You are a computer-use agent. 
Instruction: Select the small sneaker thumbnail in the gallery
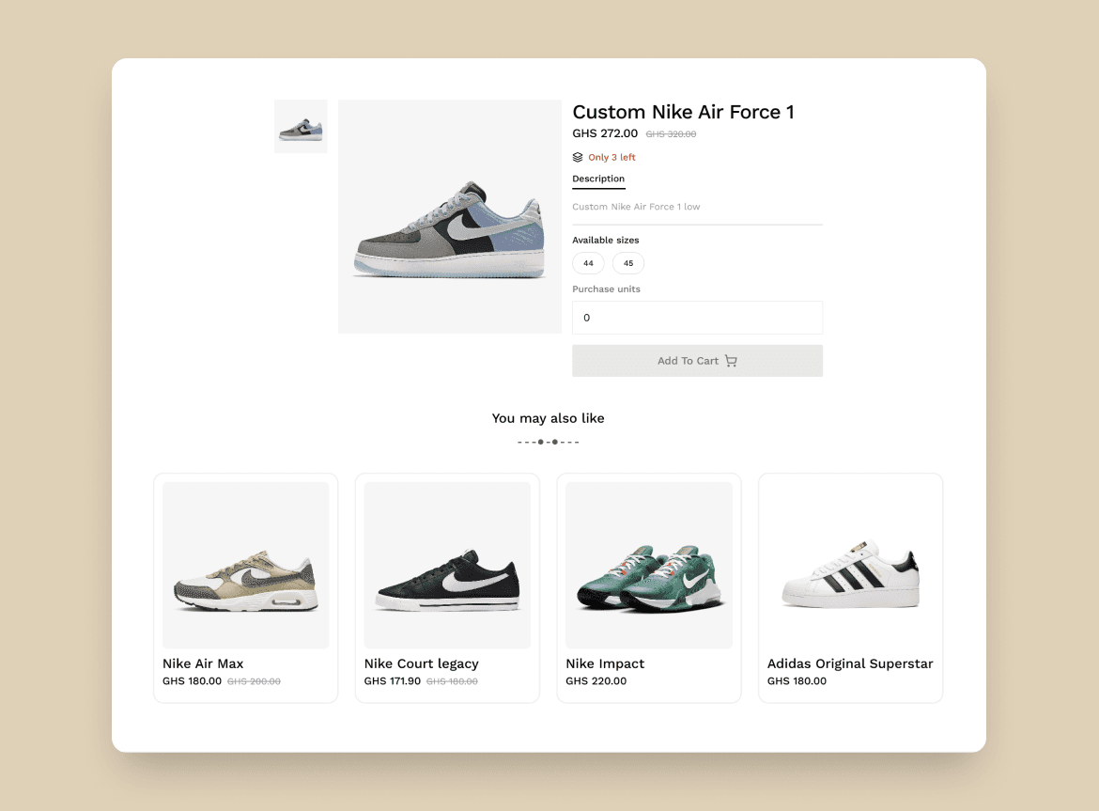pos(300,126)
